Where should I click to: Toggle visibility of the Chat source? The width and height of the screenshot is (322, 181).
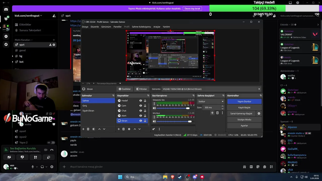coord(141,111)
